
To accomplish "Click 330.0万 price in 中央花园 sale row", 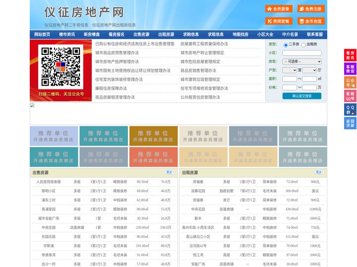I will tap(166, 227).
